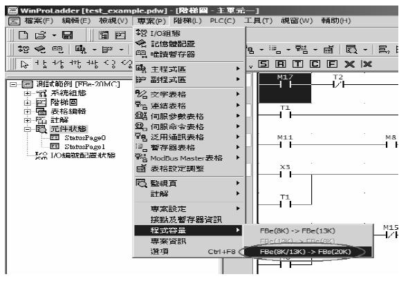
Task: Choose 接點及暫存器資訊 menu entry
Action: tap(189, 220)
